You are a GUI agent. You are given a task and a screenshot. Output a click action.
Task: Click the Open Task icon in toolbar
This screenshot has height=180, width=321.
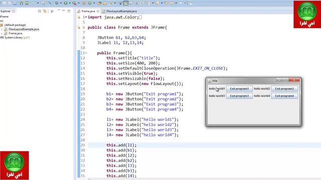(105, 3)
